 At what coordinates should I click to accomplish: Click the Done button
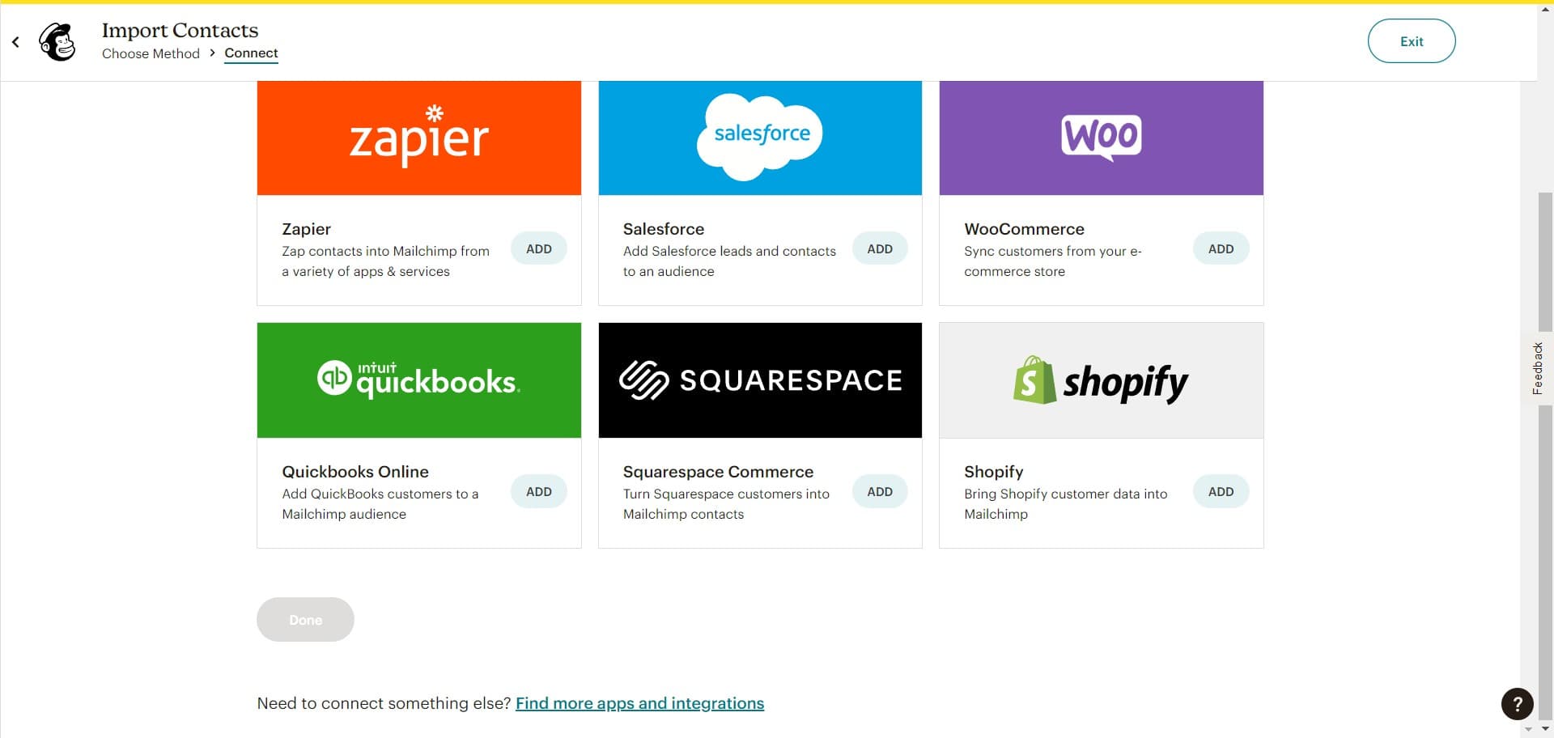coord(305,619)
